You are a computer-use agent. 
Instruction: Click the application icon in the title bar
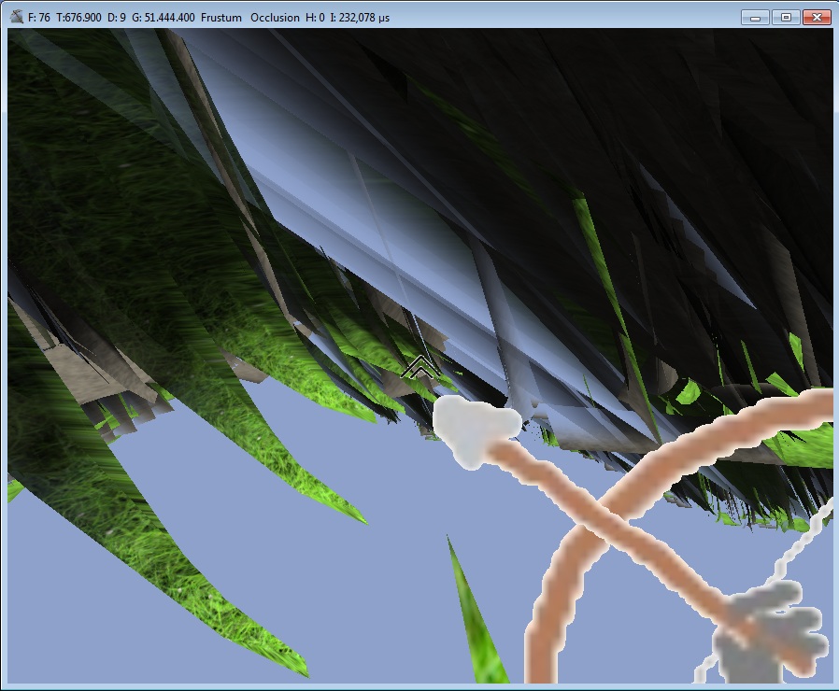click(x=16, y=18)
